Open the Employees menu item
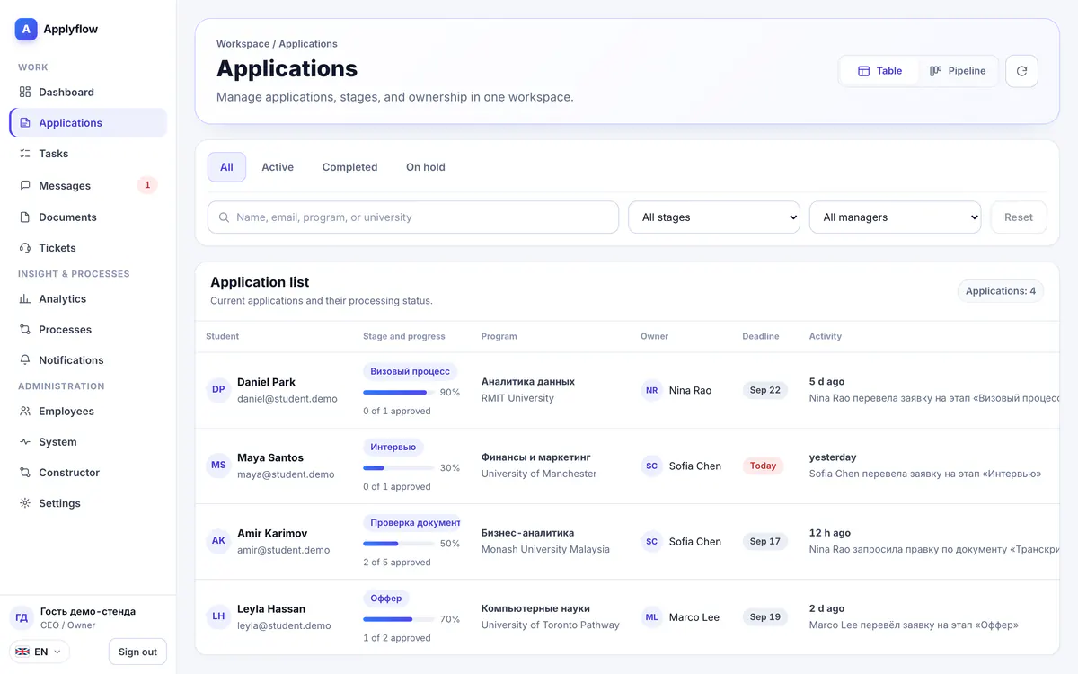 coord(88,411)
